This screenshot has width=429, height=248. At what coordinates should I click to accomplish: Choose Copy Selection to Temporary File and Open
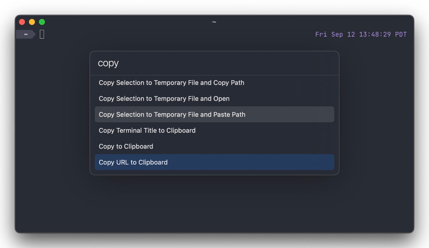(214, 98)
